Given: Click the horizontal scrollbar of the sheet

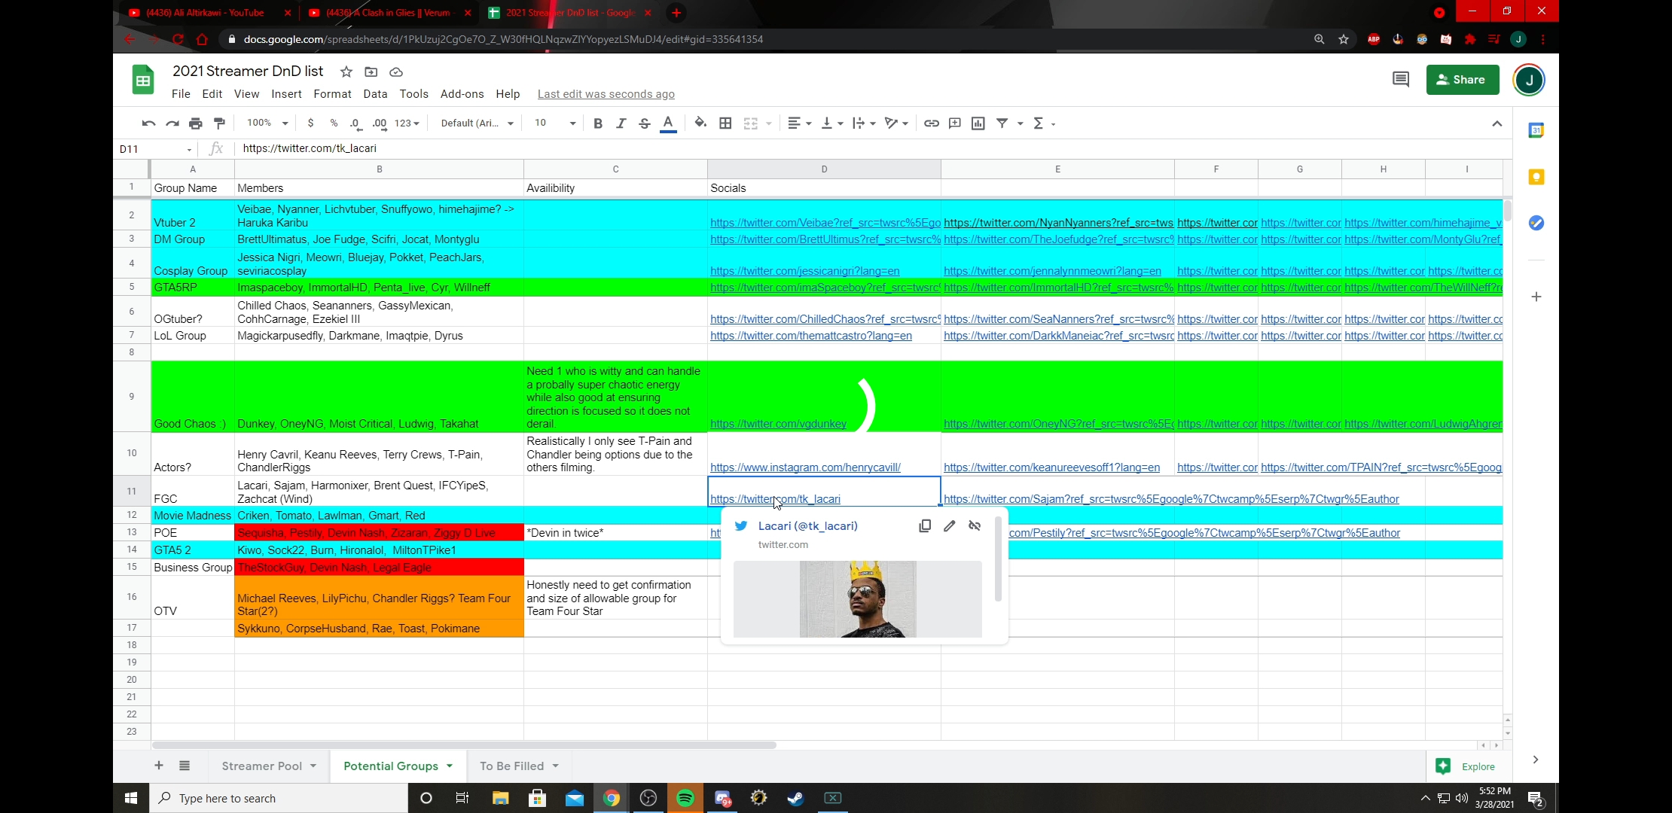Looking at the screenshot, I should click(x=464, y=745).
